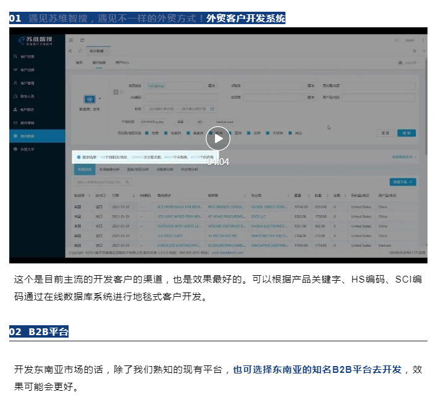
Task: Click the collapse search conditions link right of the results banner
Action: [404, 157]
